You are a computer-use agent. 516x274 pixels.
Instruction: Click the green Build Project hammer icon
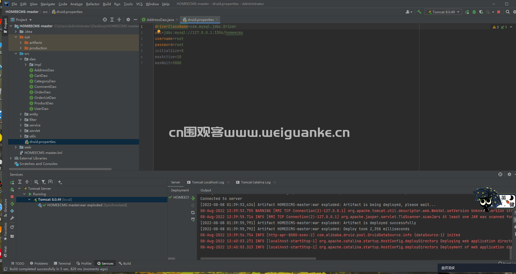419,12
